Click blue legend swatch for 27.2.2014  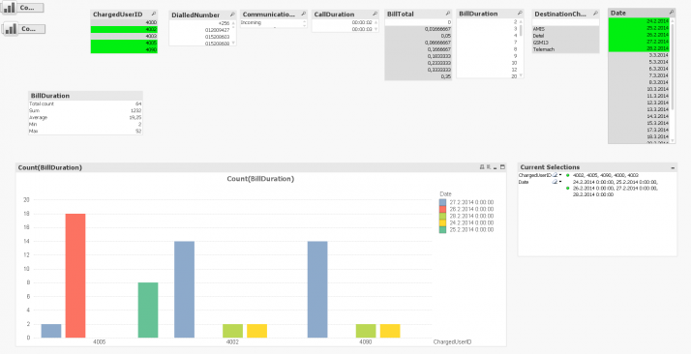point(442,202)
